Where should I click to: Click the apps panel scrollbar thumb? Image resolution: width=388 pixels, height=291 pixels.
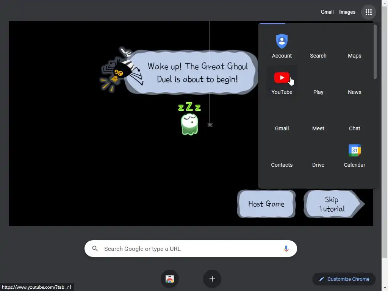[375, 52]
